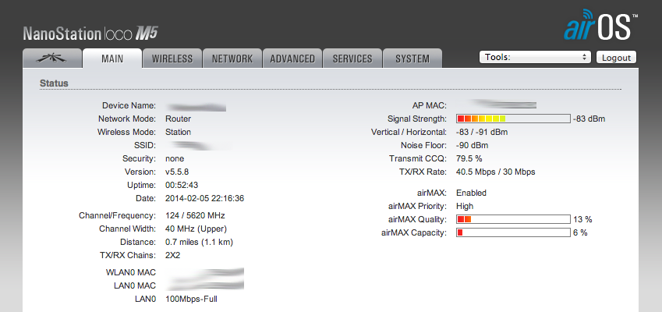Click the Signal Strength bar
This screenshot has height=312, width=662.
click(x=513, y=119)
